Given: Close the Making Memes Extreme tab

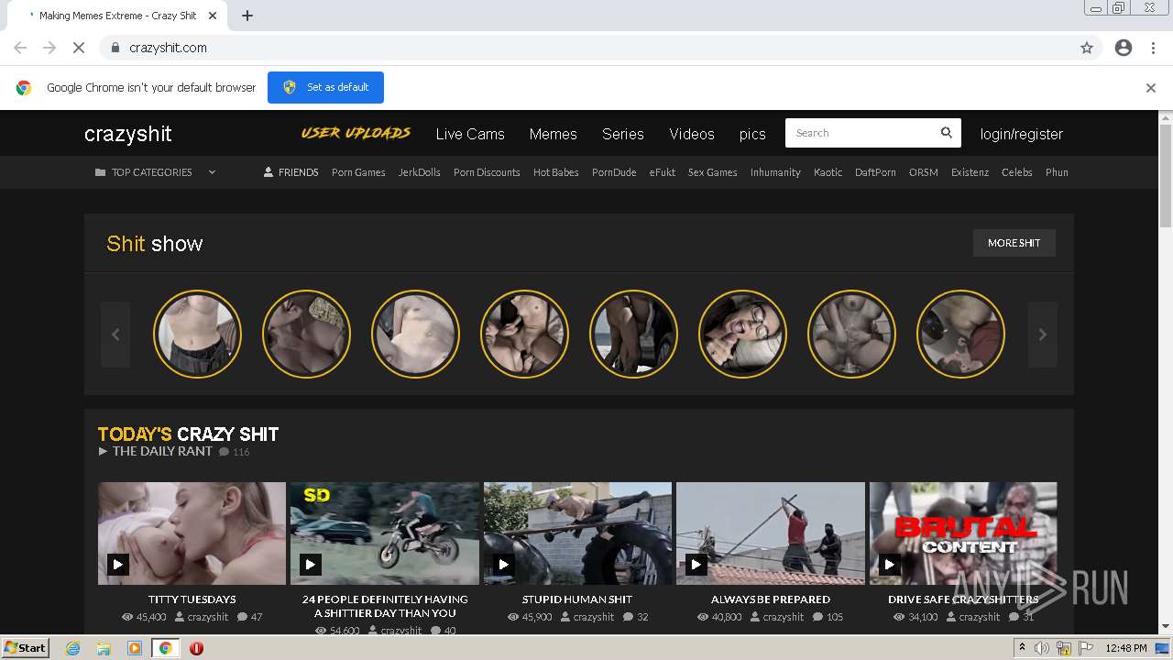Looking at the screenshot, I should [x=214, y=16].
